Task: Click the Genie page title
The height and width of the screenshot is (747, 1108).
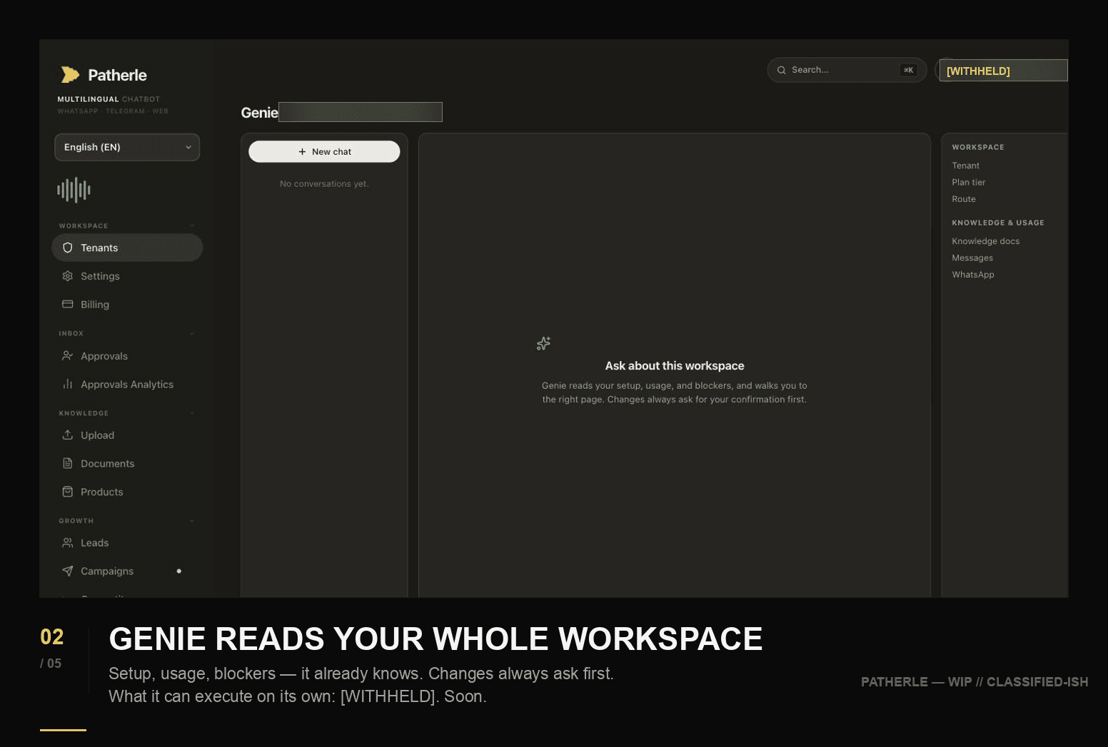Action: [259, 113]
